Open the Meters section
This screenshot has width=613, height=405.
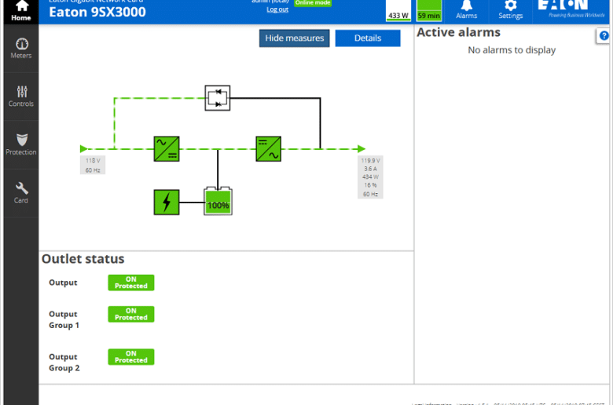pyautogui.click(x=21, y=49)
